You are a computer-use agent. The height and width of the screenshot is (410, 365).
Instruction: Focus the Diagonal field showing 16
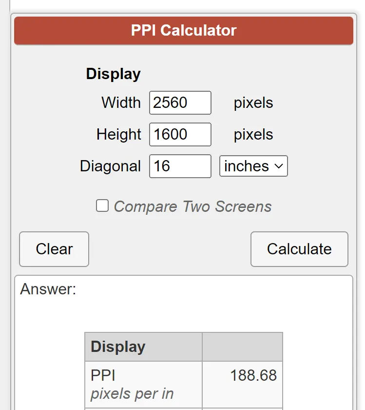180,166
